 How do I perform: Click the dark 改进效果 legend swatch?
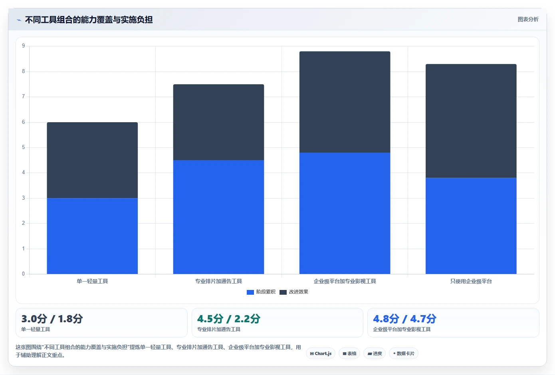click(x=283, y=292)
